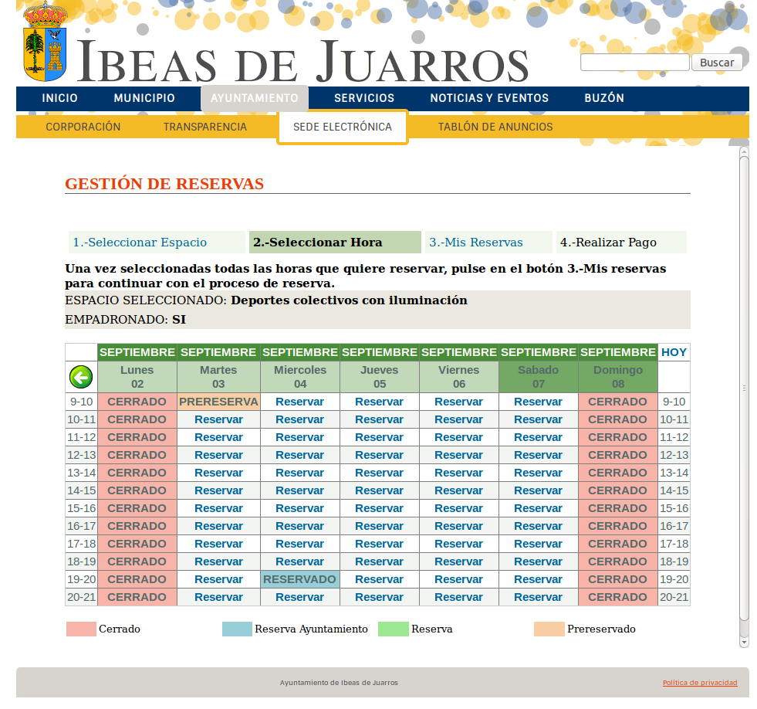757x709 pixels.
Task: Reserve Martes 03 at 19-20
Action: pos(218,579)
